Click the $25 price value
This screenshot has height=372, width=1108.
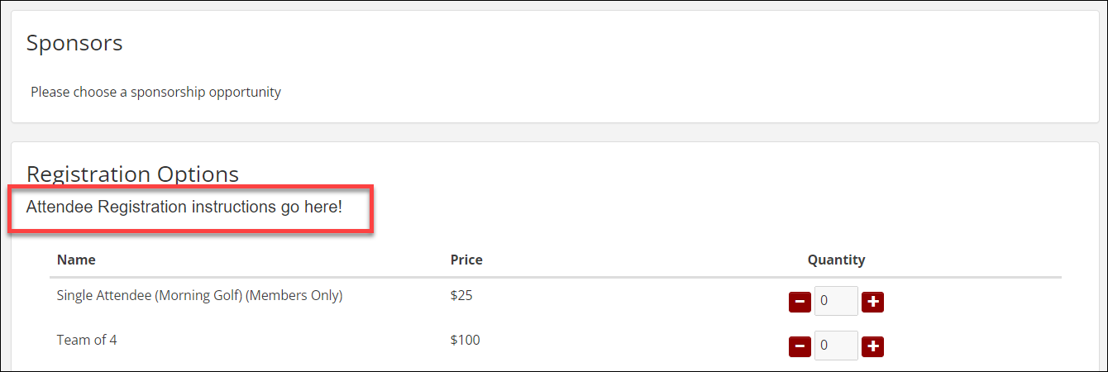pyautogui.click(x=461, y=295)
